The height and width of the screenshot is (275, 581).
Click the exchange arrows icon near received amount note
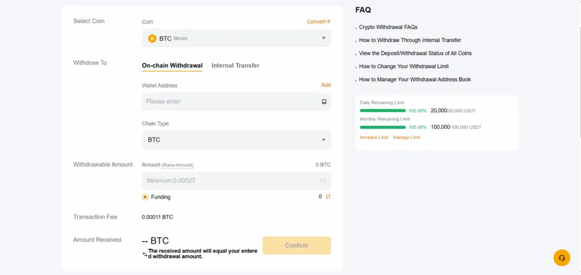tap(145, 255)
